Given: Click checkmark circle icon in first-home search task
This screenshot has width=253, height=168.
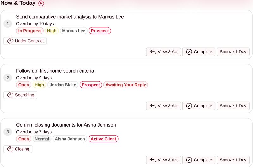Looking at the screenshot, I should click(x=189, y=106).
